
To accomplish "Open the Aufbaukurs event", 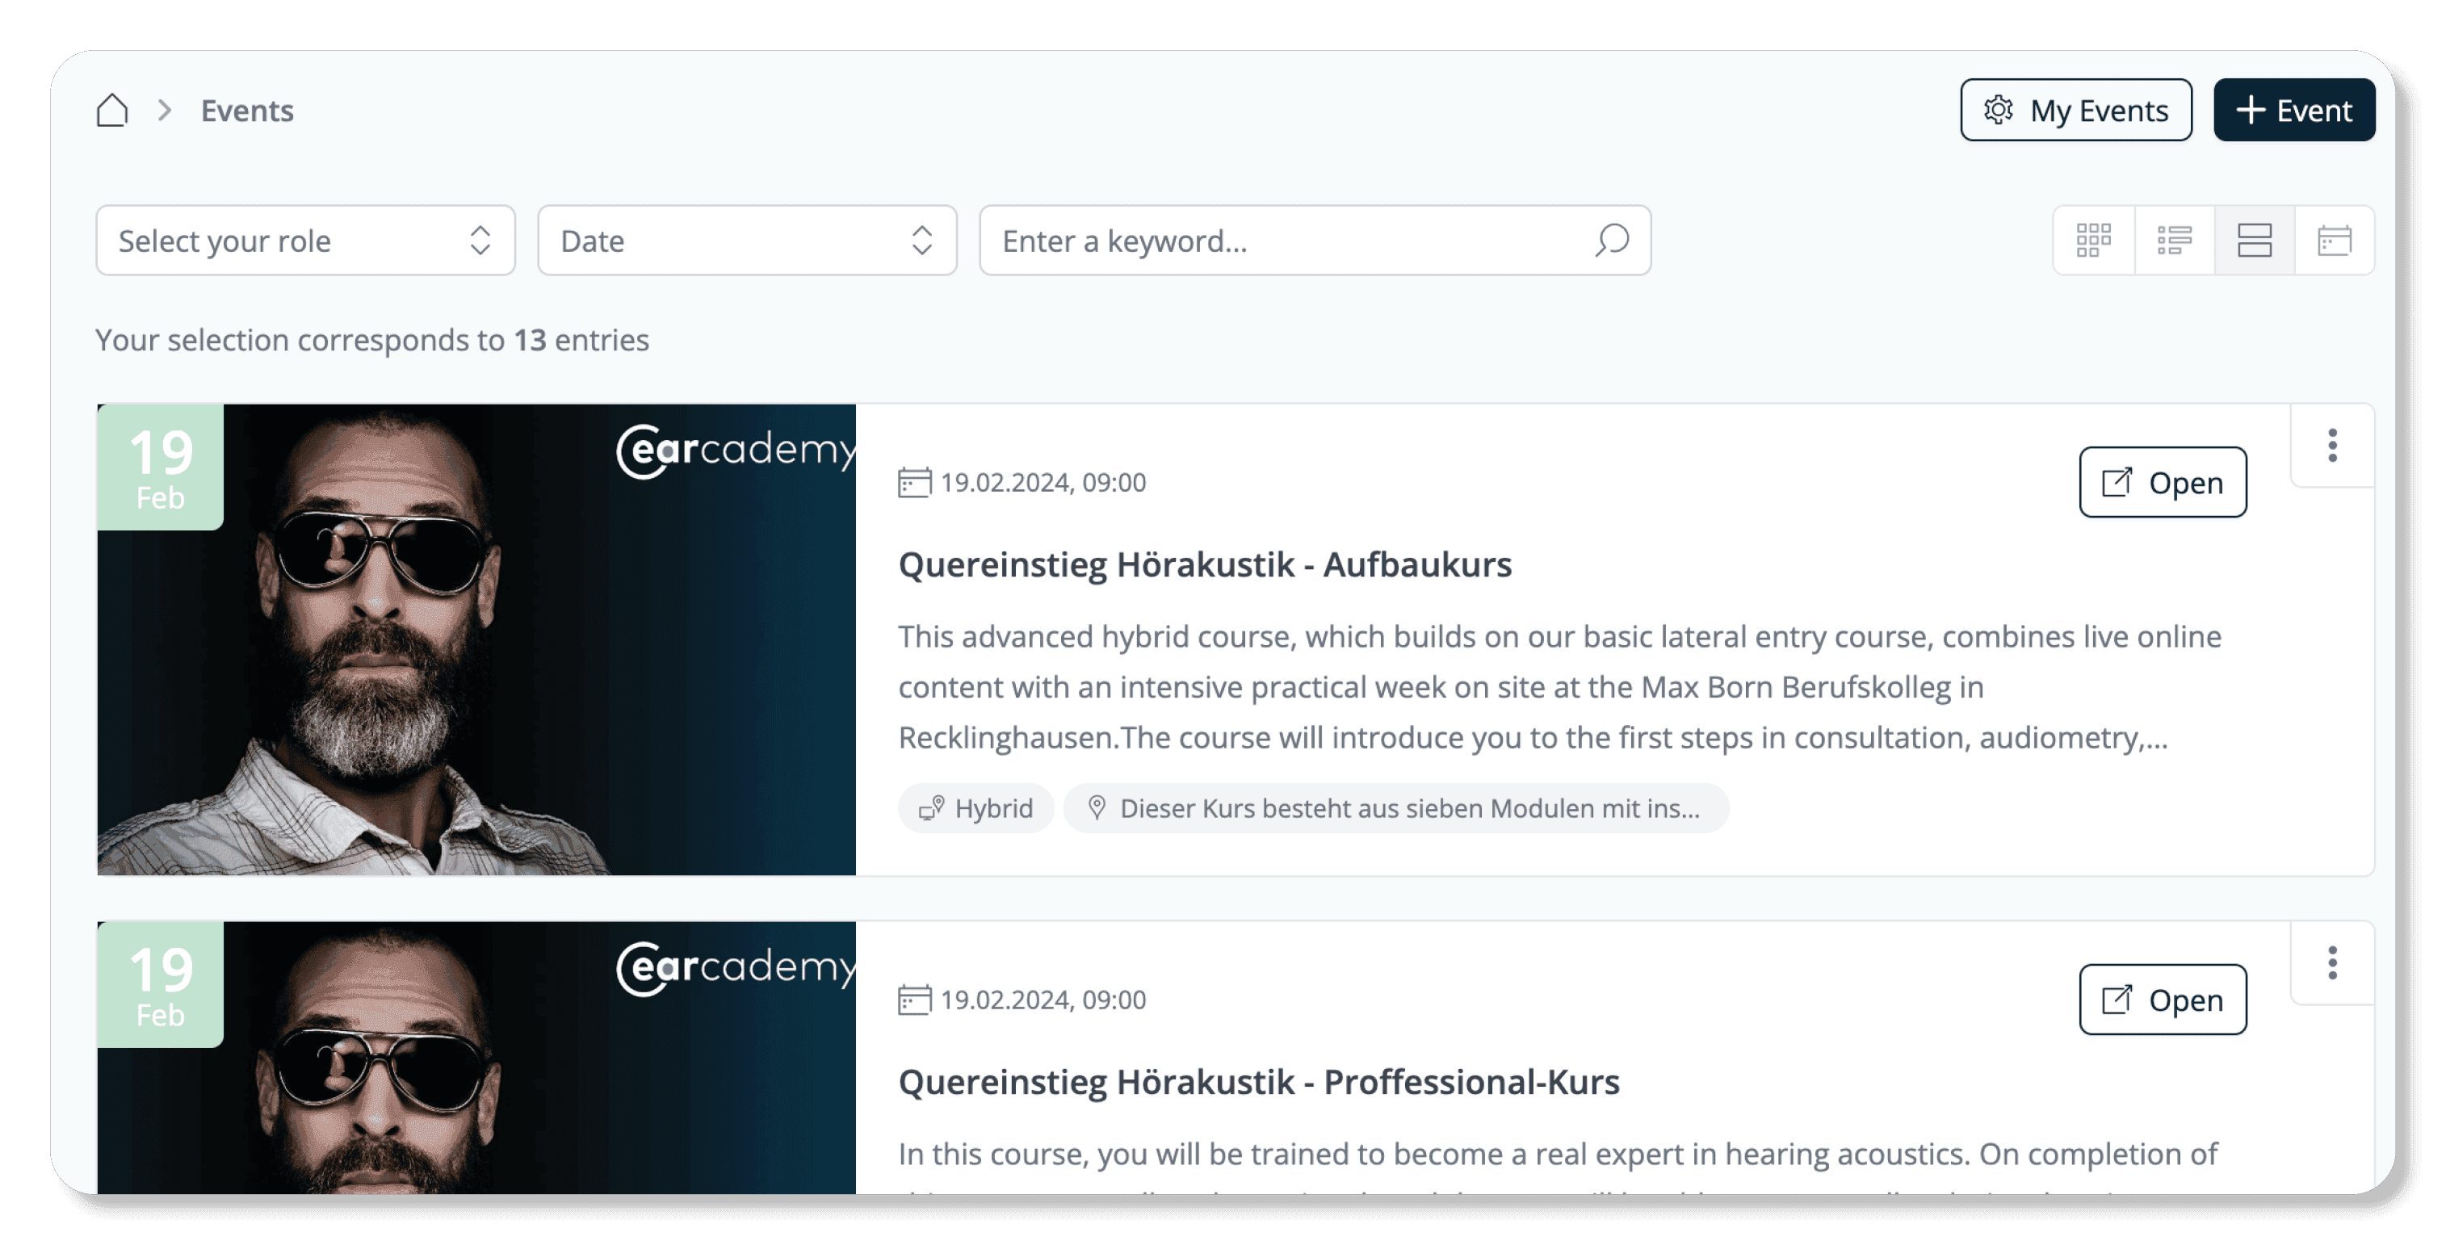I will click(x=2162, y=483).
